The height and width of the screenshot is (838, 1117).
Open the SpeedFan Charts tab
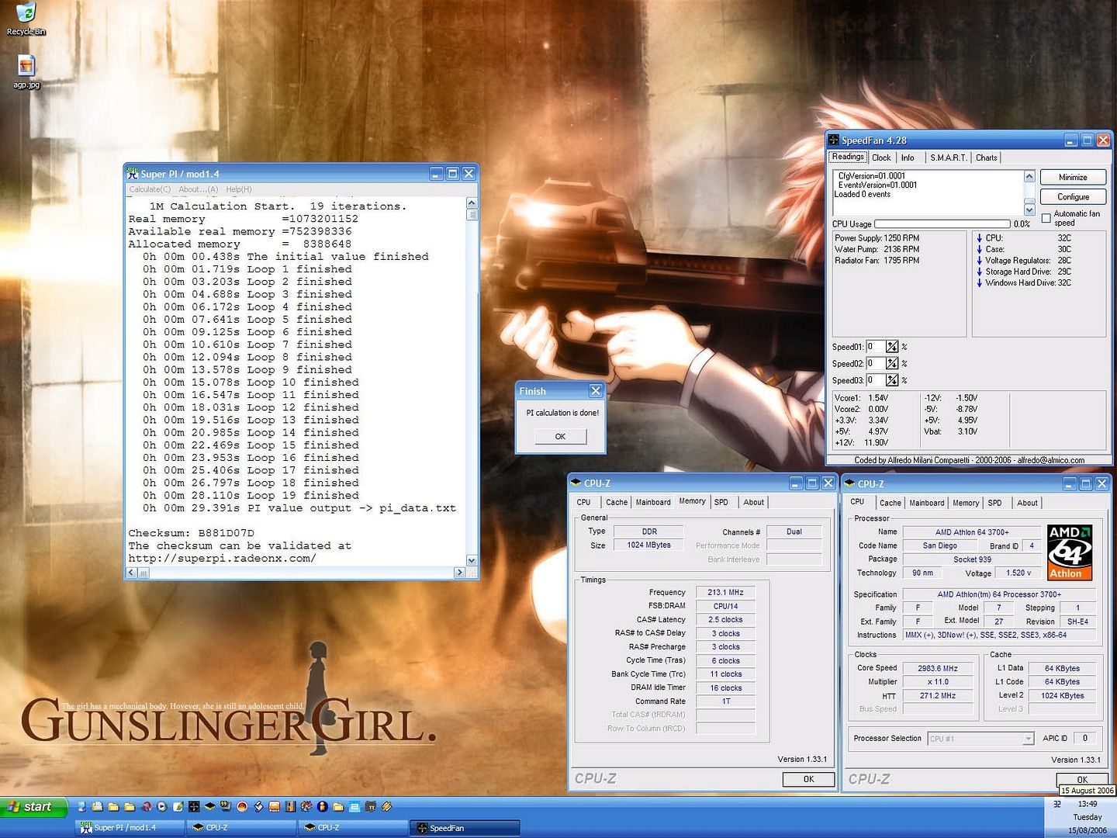tap(987, 158)
